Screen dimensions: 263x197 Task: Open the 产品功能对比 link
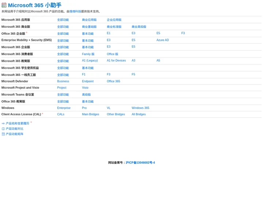coord(15,129)
